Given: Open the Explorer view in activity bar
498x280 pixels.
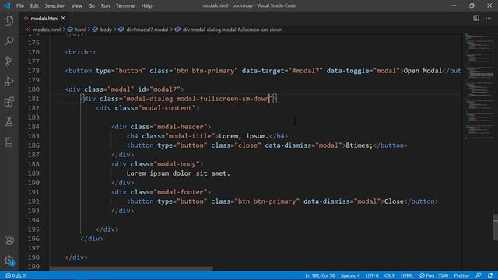Looking at the screenshot, I should [x=9, y=21].
